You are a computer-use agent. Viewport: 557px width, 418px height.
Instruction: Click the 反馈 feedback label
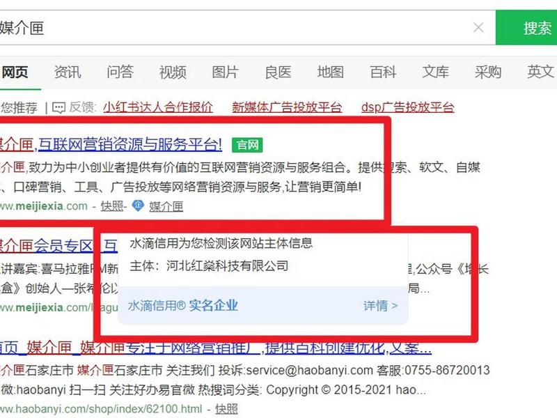click(x=82, y=107)
